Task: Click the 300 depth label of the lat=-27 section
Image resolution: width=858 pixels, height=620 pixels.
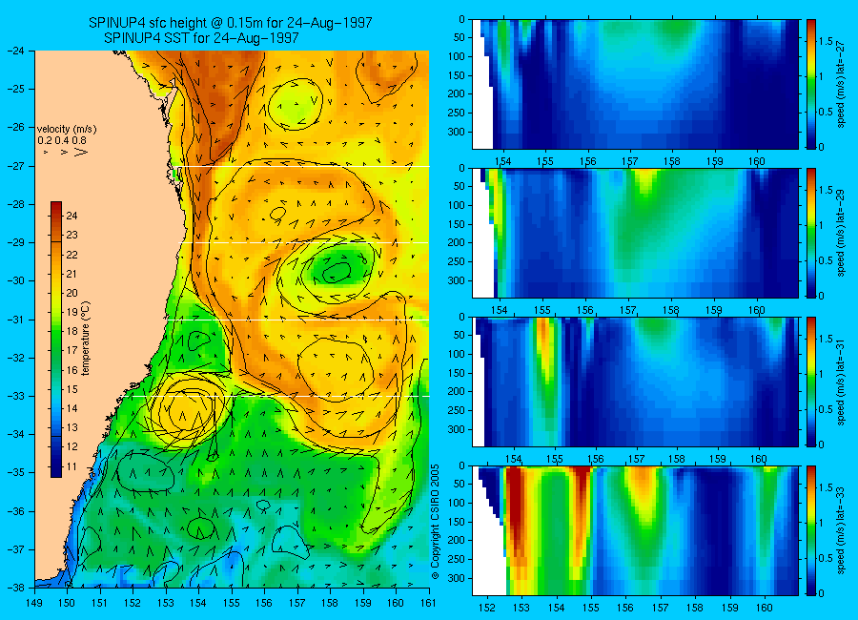Action: pos(457,132)
